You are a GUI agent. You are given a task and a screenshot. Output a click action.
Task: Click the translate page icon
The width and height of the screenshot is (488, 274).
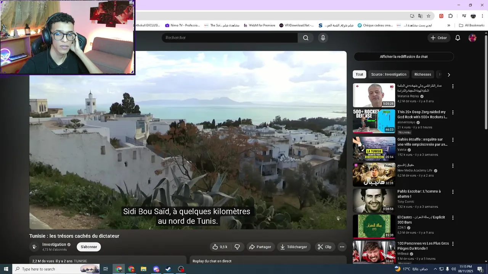(x=420, y=16)
